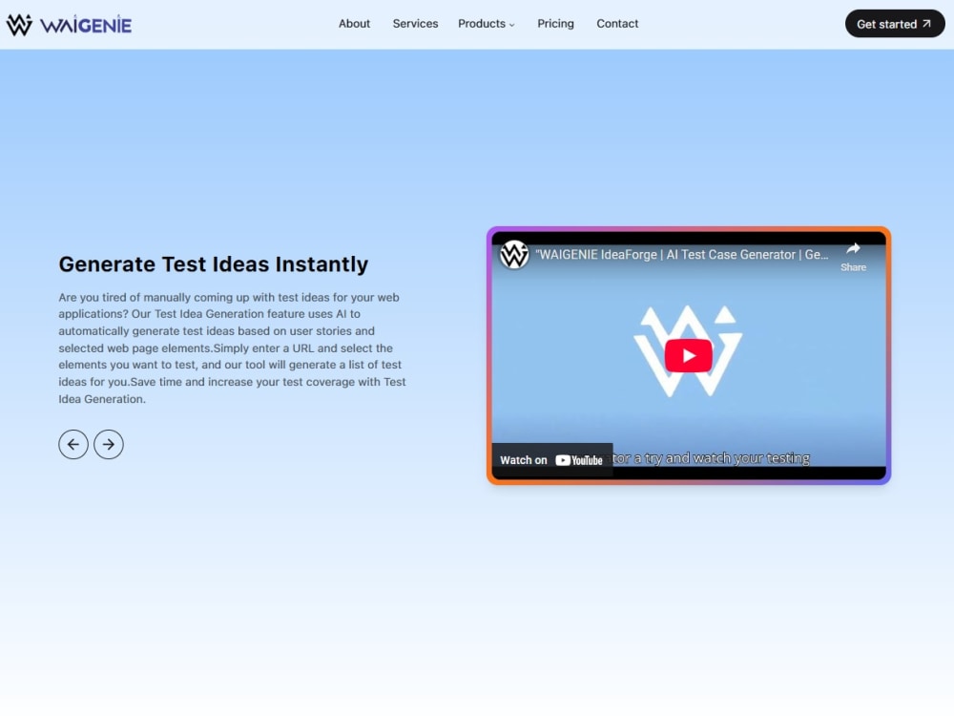Image resolution: width=954 pixels, height=716 pixels.
Task: Open the Pricing page
Action: point(555,24)
